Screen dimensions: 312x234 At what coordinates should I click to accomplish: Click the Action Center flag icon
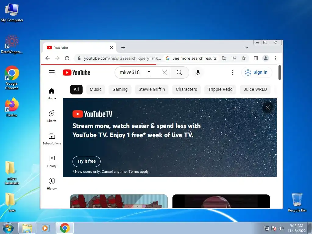pyautogui.click(x=274, y=228)
